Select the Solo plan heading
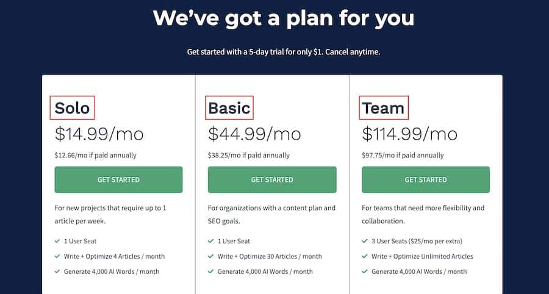Image resolution: width=549 pixels, height=294 pixels. click(x=72, y=108)
